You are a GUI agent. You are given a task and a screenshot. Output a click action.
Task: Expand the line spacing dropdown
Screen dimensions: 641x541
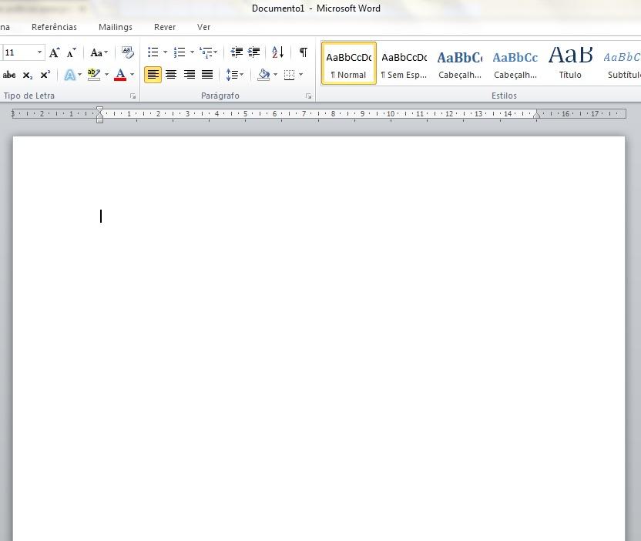tap(241, 75)
